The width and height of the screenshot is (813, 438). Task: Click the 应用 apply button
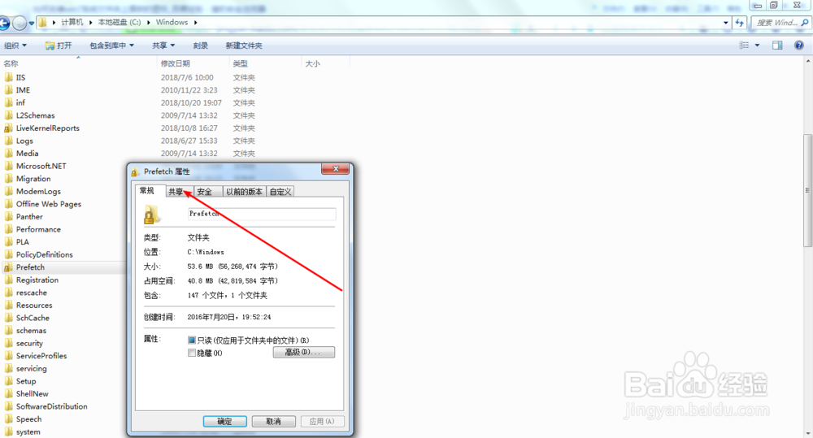pyautogui.click(x=322, y=422)
